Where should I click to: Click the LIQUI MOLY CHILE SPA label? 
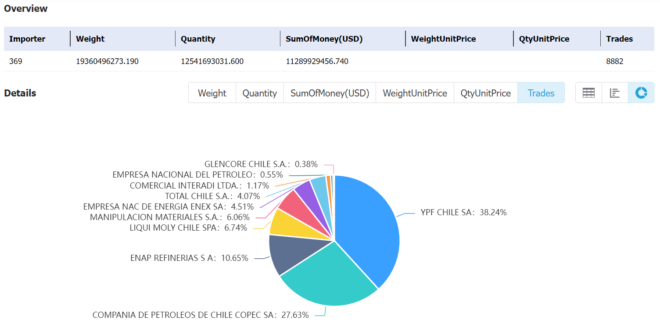pyautogui.click(x=188, y=228)
